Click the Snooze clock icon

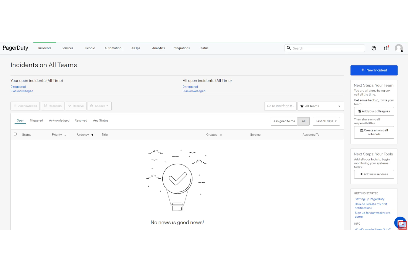click(91, 106)
